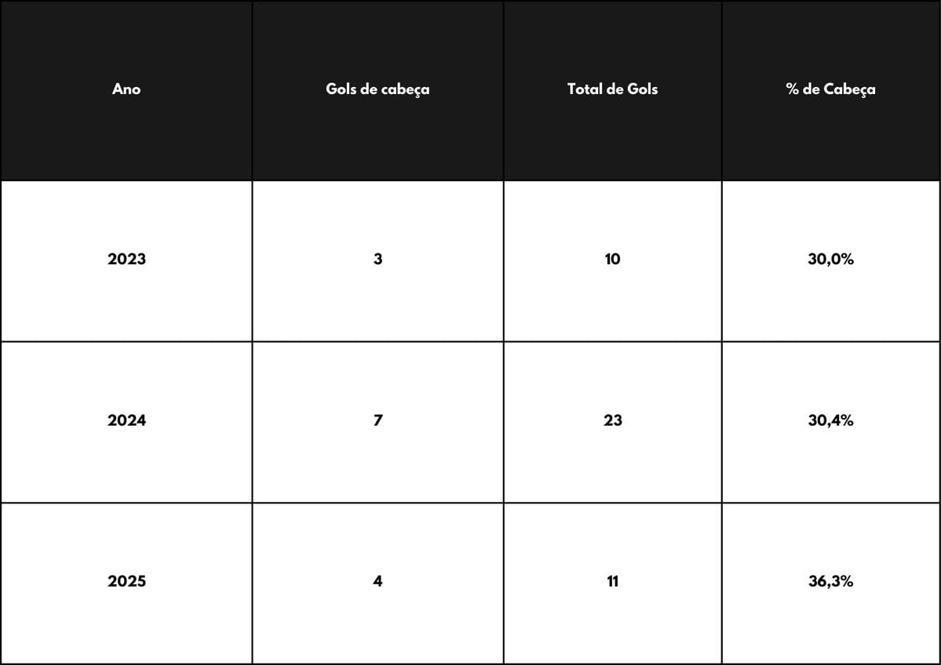Select the highest total goals number

[612, 421]
